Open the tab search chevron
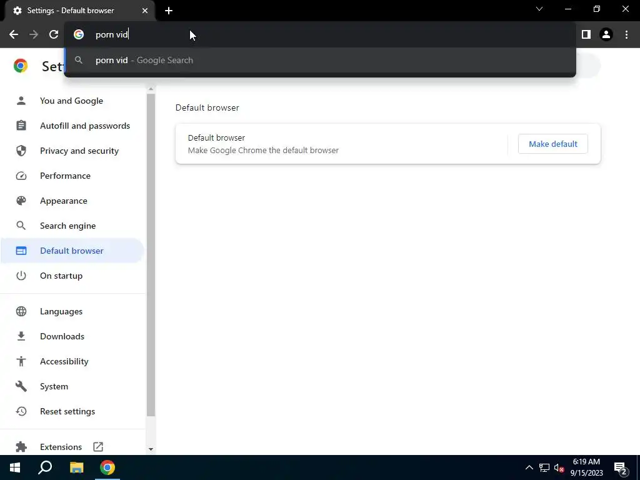640x480 pixels. pyautogui.click(x=539, y=9)
